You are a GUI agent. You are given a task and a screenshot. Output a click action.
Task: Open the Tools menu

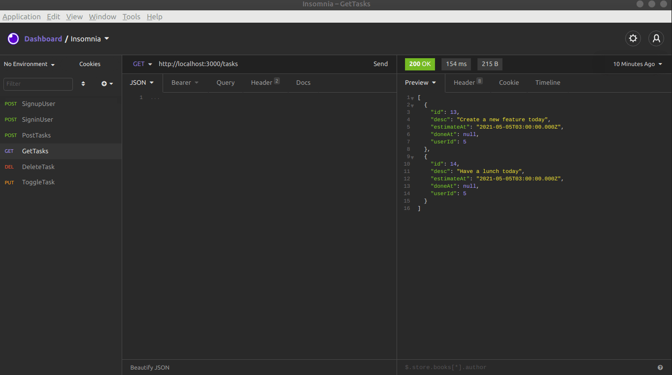pos(132,17)
